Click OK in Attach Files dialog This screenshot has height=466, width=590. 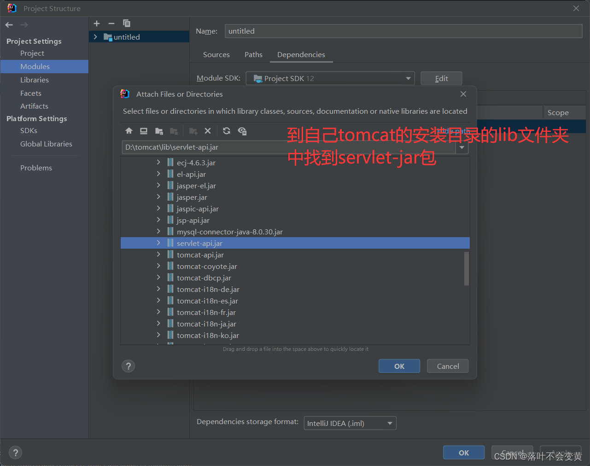pos(399,366)
